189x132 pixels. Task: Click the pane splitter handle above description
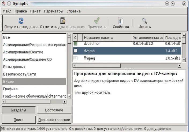pyautogui.click(x=129, y=69)
